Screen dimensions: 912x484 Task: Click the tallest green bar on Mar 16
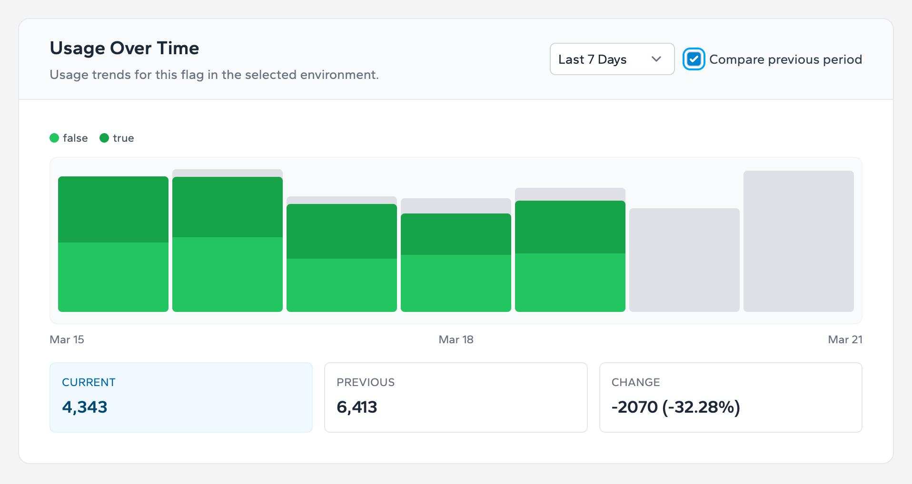coord(227,243)
